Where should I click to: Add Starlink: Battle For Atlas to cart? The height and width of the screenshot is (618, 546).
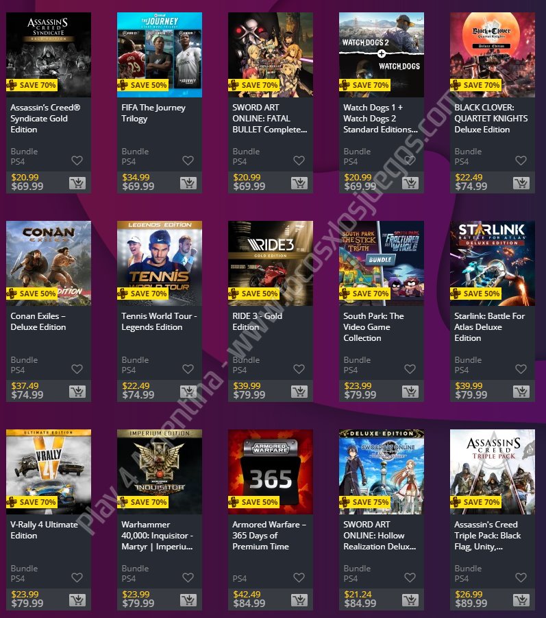pyautogui.click(x=521, y=392)
